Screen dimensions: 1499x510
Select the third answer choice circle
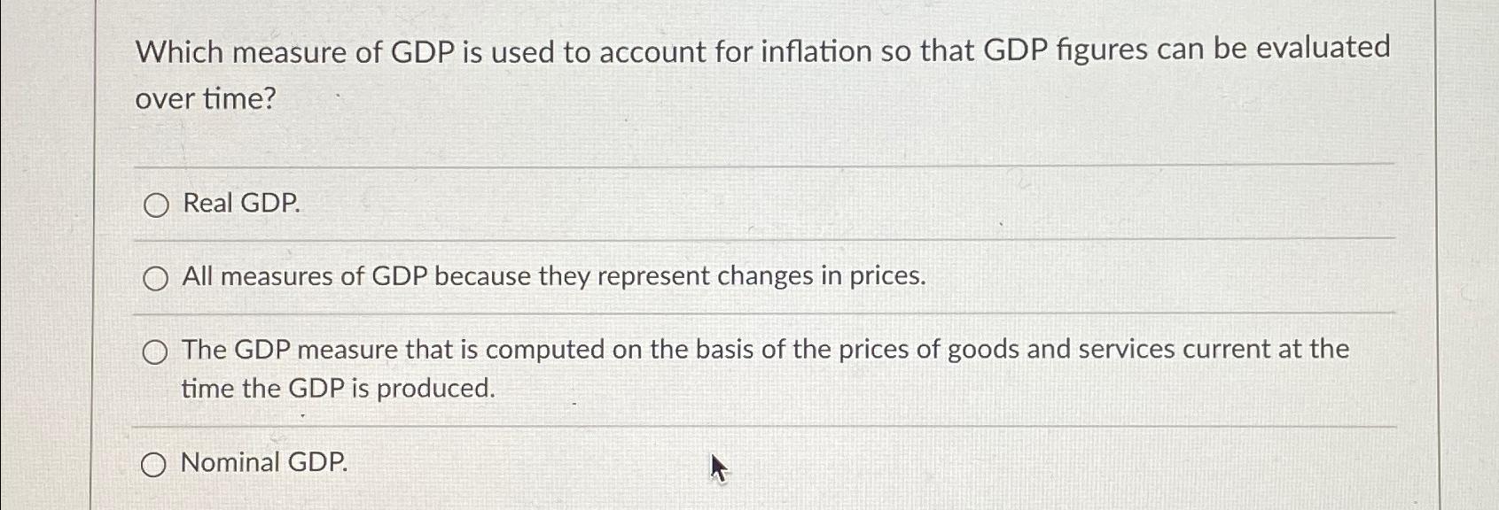(156, 352)
